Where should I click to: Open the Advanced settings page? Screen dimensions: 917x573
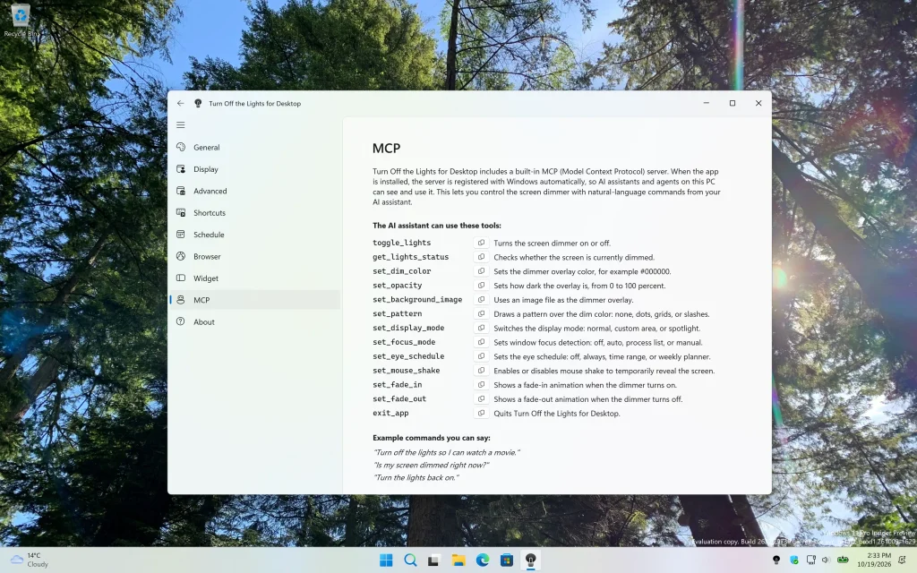[255, 192]
